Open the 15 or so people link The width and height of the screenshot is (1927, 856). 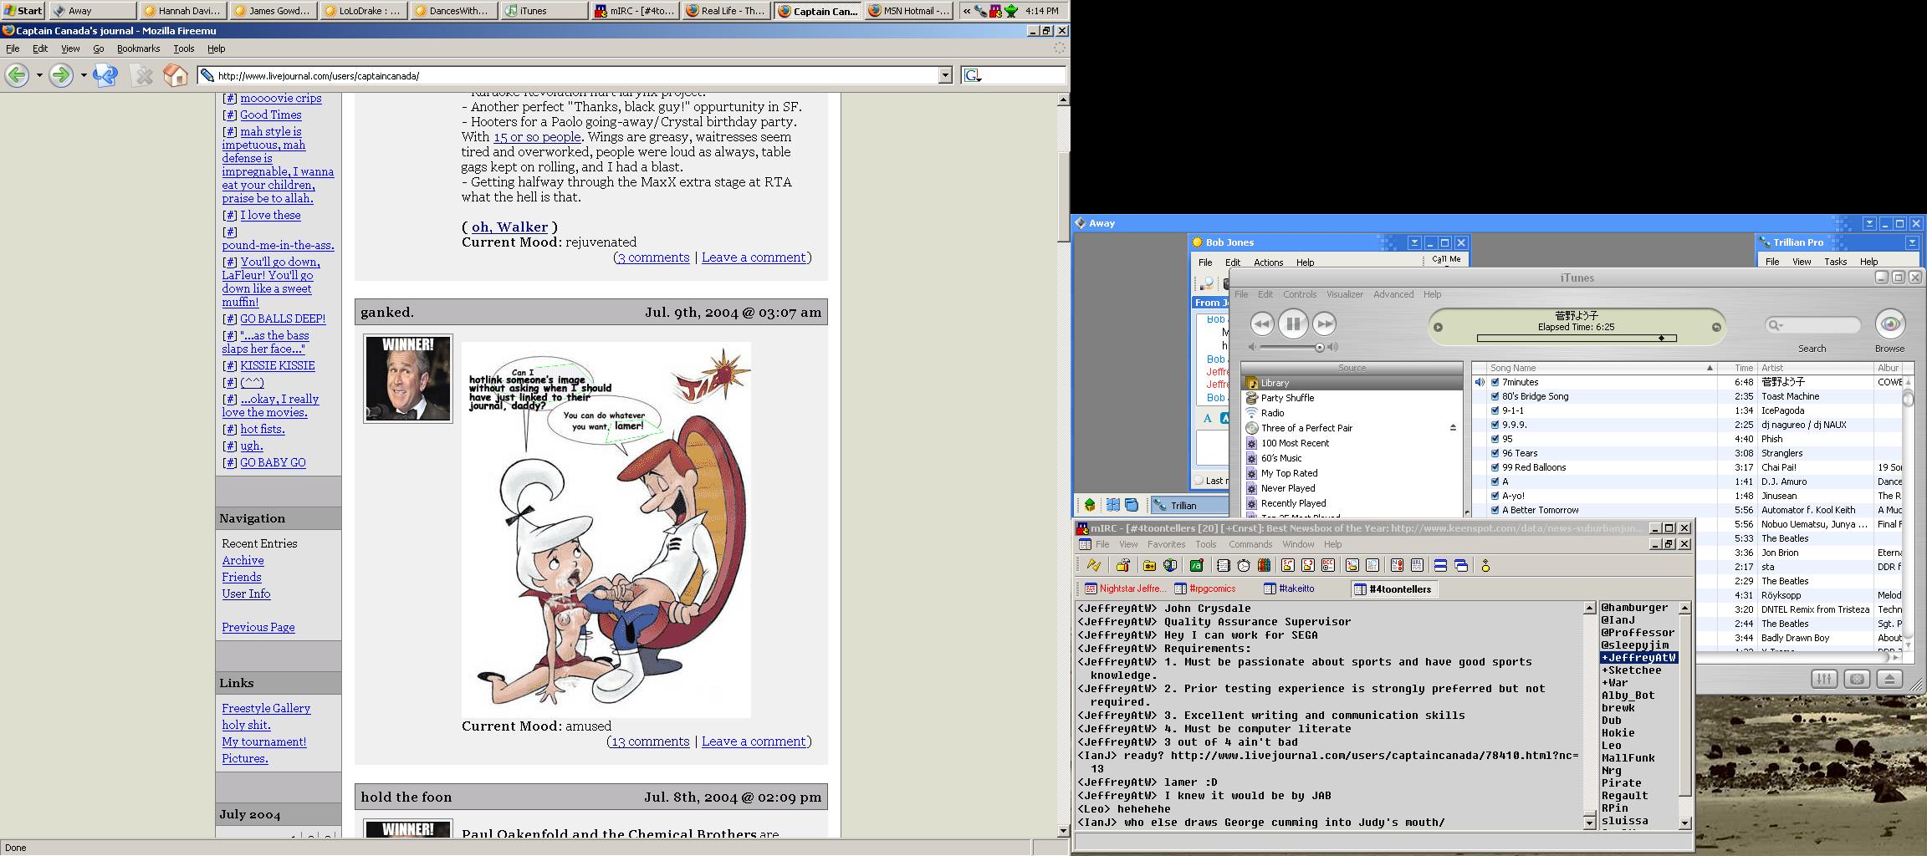click(x=537, y=137)
